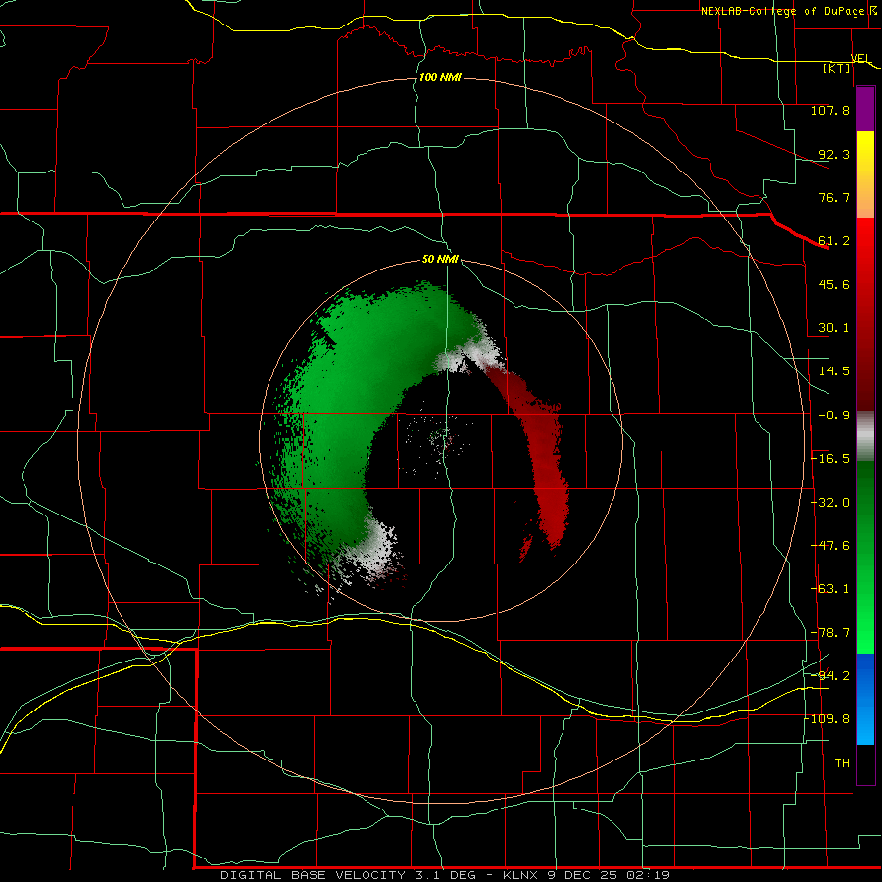Click the [KT] units label
882x882 pixels.
[837, 68]
